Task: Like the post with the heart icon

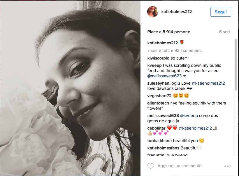Action: coord(150,166)
